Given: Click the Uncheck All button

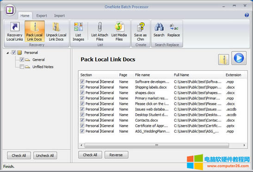Looking at the screenshot, I should [45, 155].
